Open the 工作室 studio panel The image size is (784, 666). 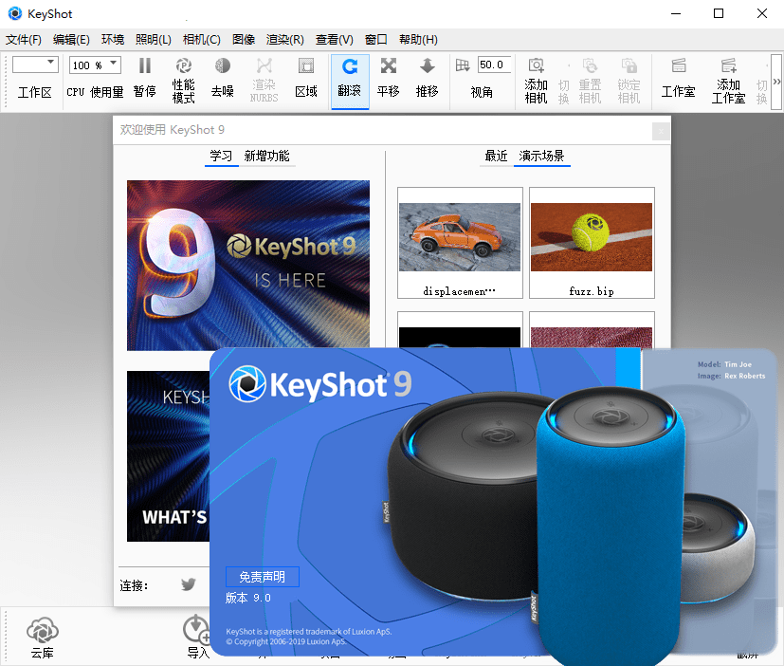pyautogui.click(x=679, y=79)
